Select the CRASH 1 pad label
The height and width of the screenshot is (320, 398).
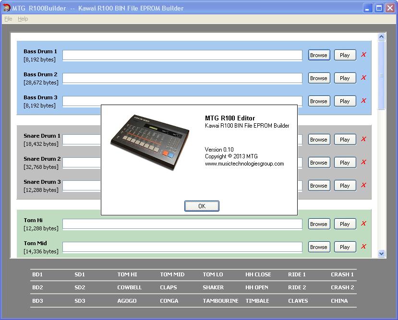click(x=342, y=274)
